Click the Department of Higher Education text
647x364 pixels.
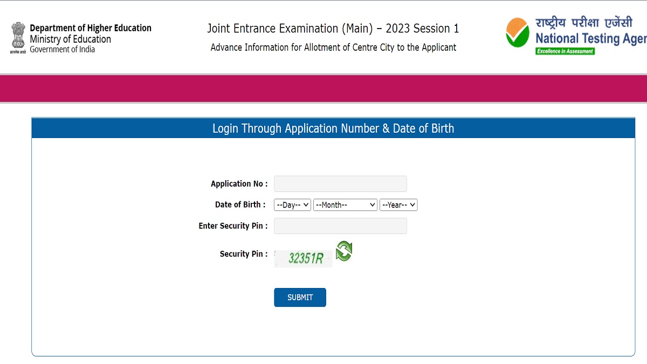coord(91,28)
